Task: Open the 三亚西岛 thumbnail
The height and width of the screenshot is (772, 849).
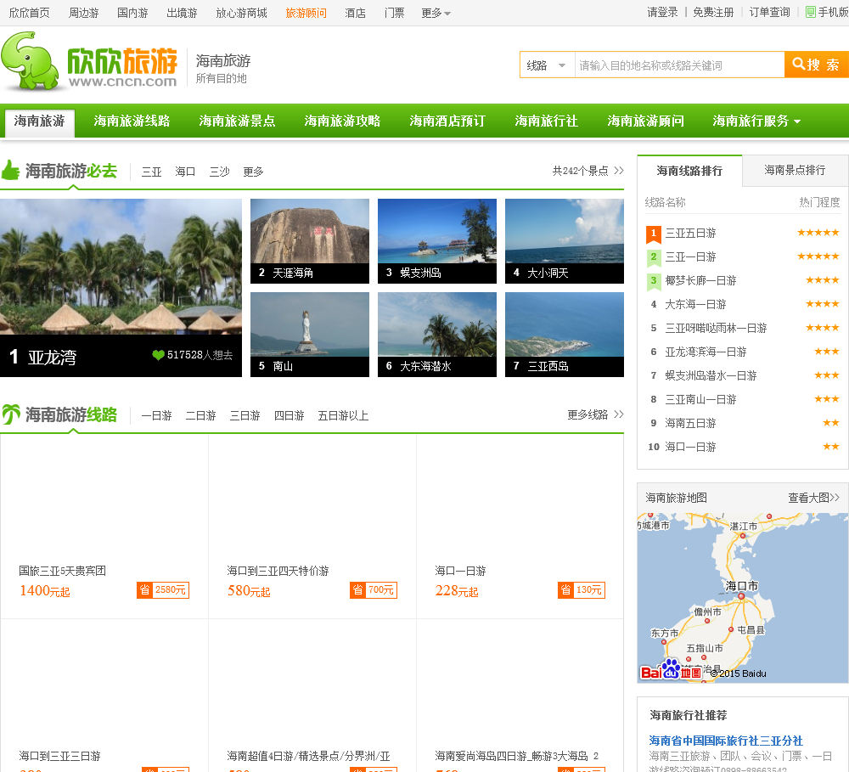Action: tap(565, 335)
